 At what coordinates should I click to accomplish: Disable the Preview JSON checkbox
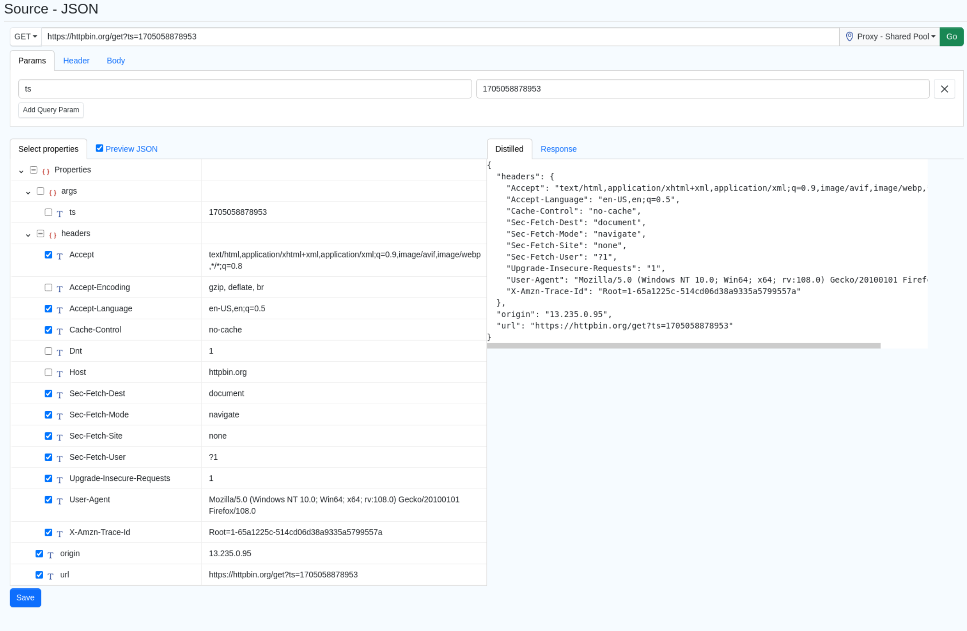[x=99, y=148]
